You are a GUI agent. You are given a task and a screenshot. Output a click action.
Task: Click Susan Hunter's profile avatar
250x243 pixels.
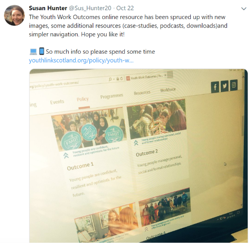pos(14,15)
